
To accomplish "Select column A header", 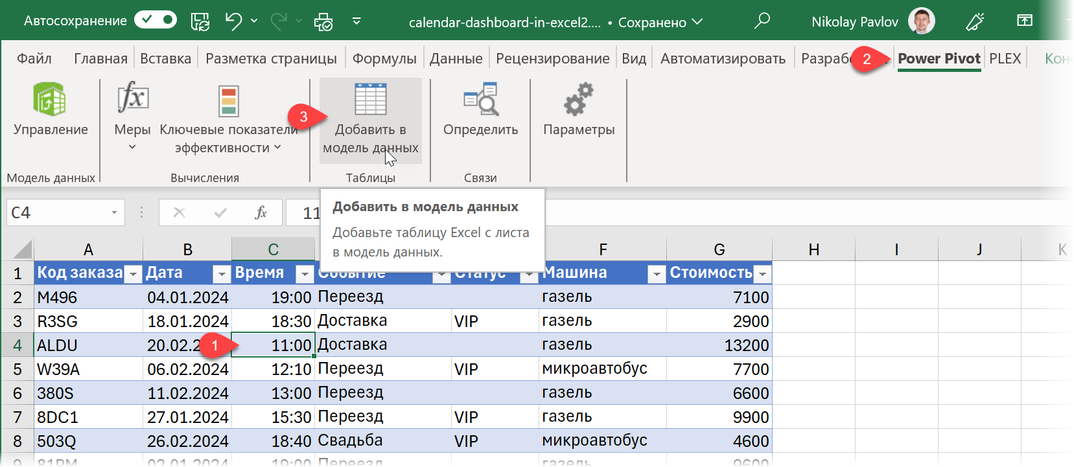I will pos(88,249).
